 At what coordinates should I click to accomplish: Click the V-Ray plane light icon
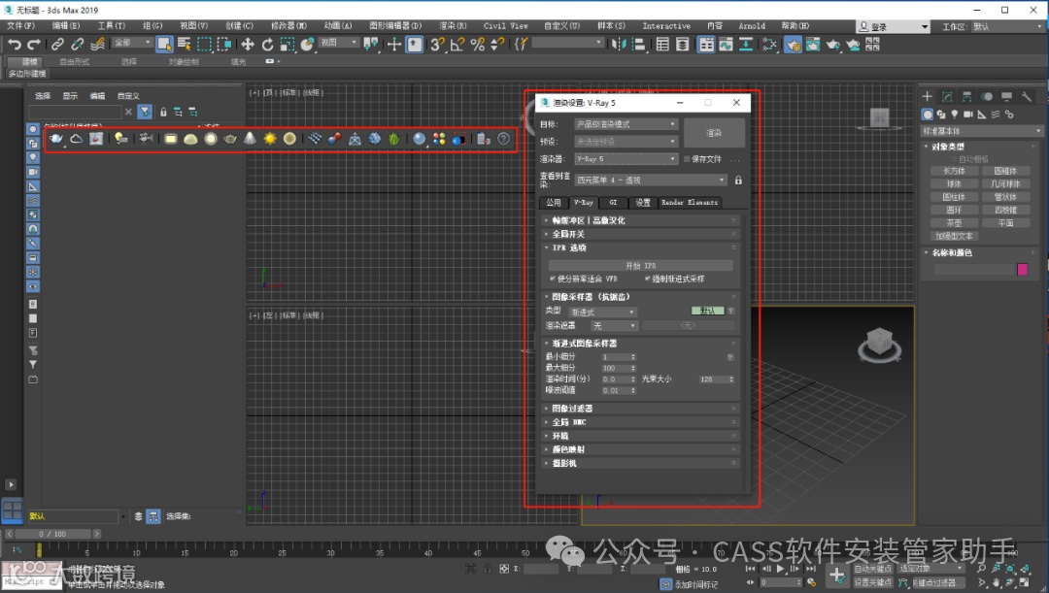[171, 139]
